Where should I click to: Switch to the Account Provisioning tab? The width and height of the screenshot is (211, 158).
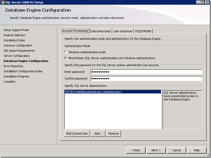(x=75, y=31)
